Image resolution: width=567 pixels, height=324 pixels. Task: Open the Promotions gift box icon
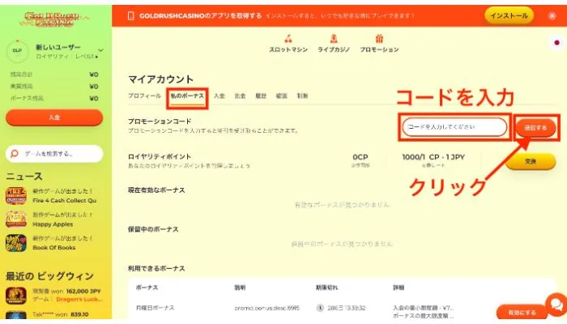(378, 39)
